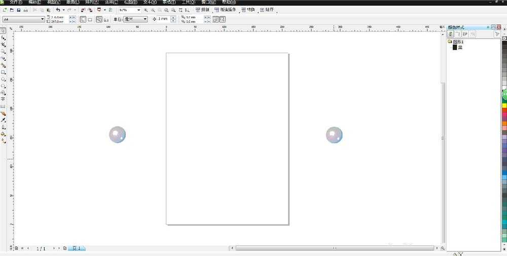Toggle landscape page orientation
The width and height of the screenshot is (507, 256).
point(90,19)
